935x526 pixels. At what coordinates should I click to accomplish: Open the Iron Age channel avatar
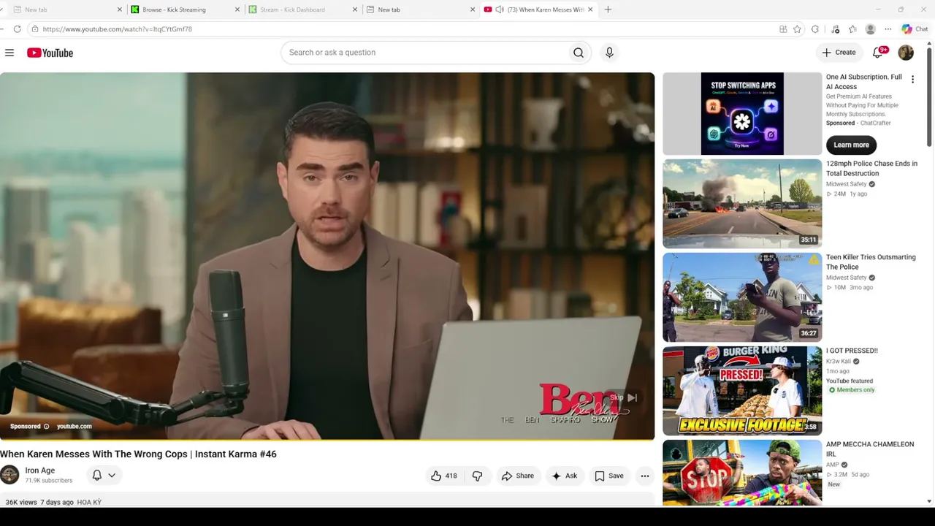pyautogui.click(x=9, y=475)
